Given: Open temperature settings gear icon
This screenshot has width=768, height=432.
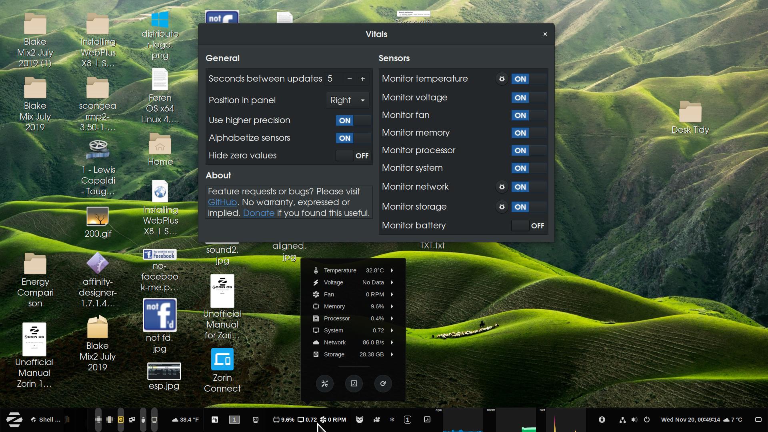Looking at the screenshot, I should (x=502, y=79).
